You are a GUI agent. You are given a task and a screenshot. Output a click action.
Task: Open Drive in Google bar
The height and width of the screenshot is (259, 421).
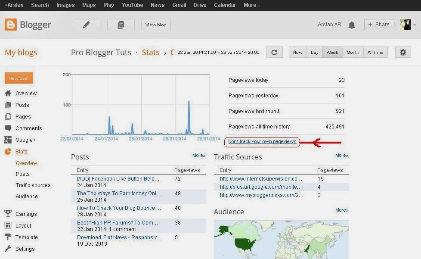[200, 5]
